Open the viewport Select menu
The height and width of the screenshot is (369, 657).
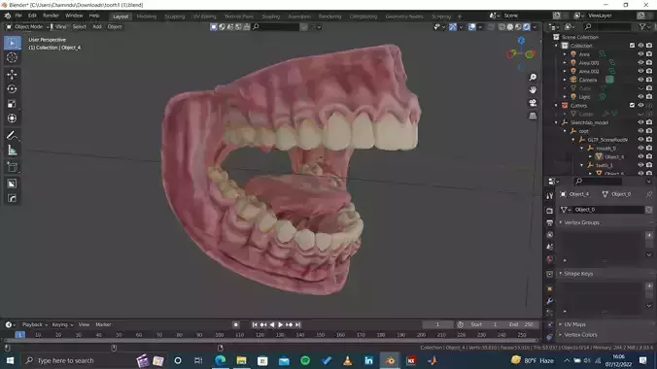[x=79, y=27]
